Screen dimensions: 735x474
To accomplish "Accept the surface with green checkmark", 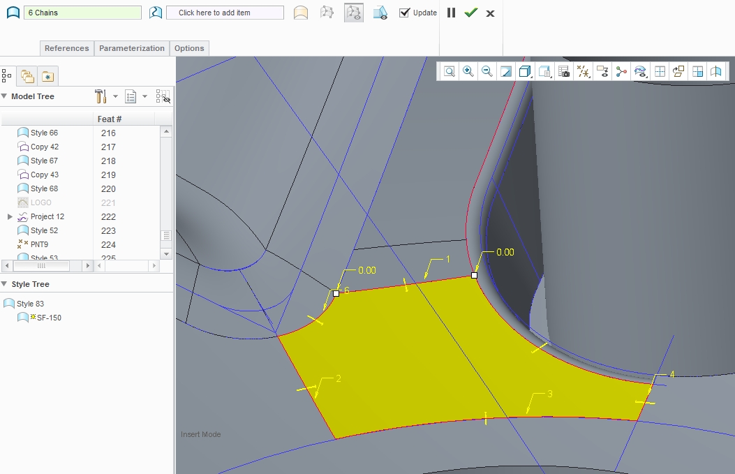I will [x=470, y=13].
